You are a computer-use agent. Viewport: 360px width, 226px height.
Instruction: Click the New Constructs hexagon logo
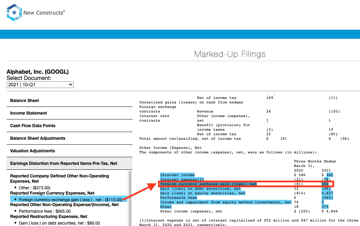pyautogui.click(x=14, y=13)
